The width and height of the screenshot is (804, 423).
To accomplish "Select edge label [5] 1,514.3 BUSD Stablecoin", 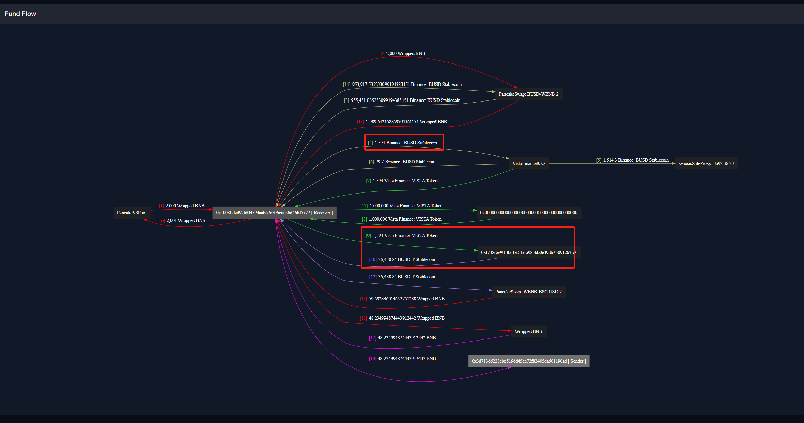I will 632,160.
